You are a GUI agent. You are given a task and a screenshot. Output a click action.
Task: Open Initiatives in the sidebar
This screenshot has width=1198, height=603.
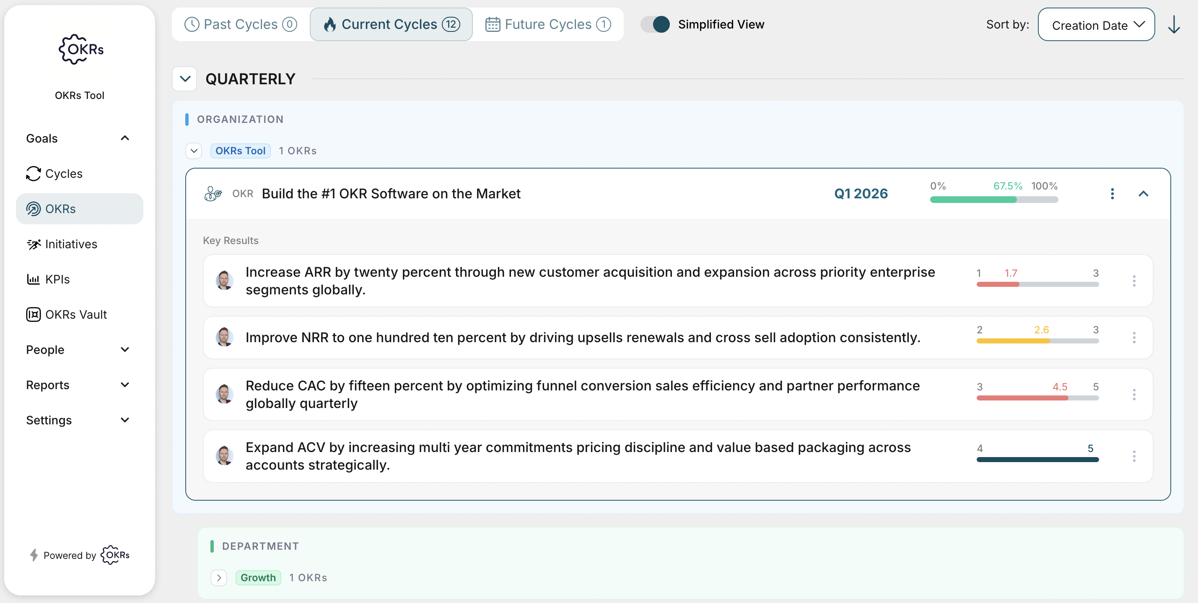(x=71, y=244)
